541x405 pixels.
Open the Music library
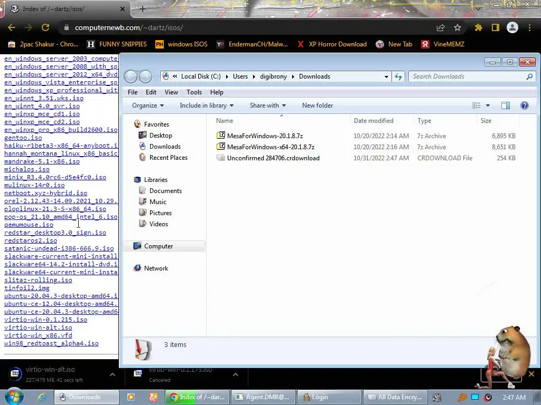(x=157, y=202)
